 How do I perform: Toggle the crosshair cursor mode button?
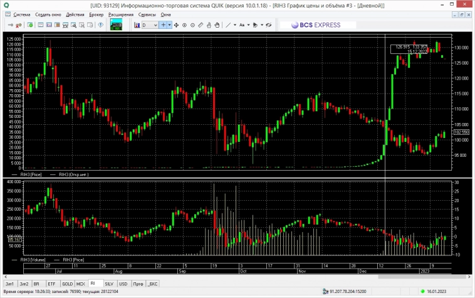point(164,25)
